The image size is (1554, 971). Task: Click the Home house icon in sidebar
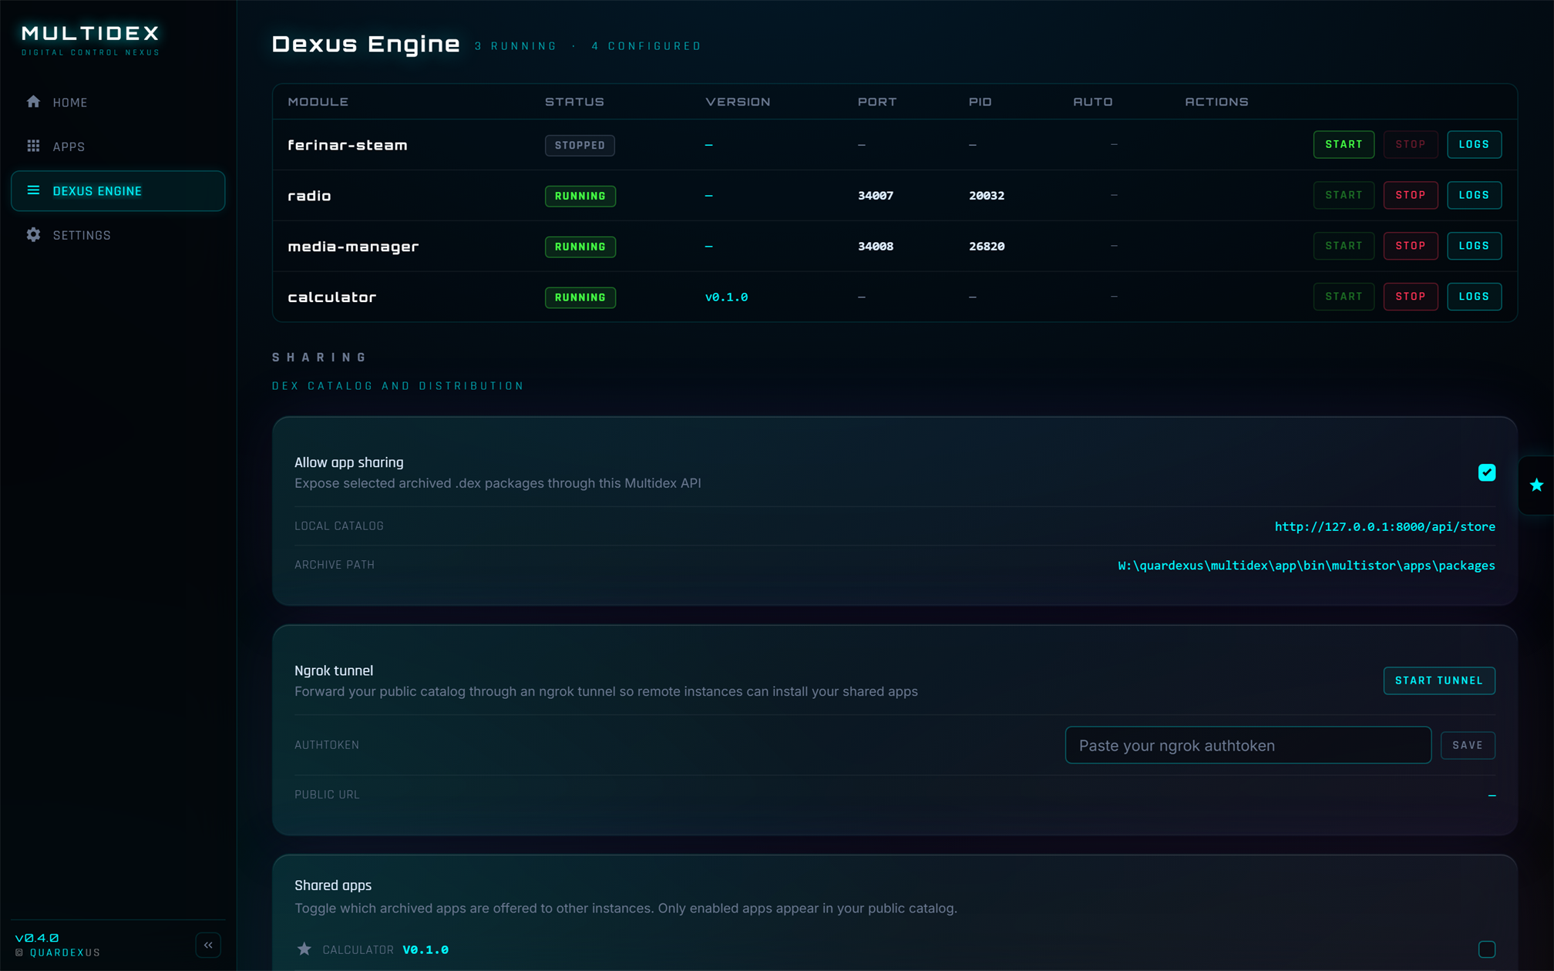33,102
